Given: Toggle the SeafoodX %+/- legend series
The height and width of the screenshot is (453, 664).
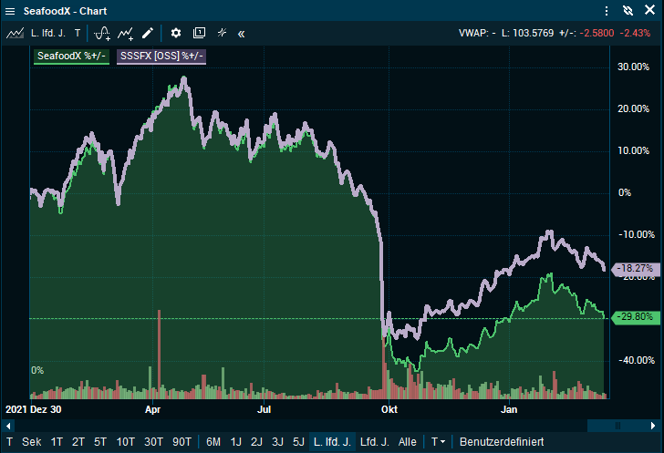Looking at the screenshot, I should pyautogui.click(x=71, y=57).
